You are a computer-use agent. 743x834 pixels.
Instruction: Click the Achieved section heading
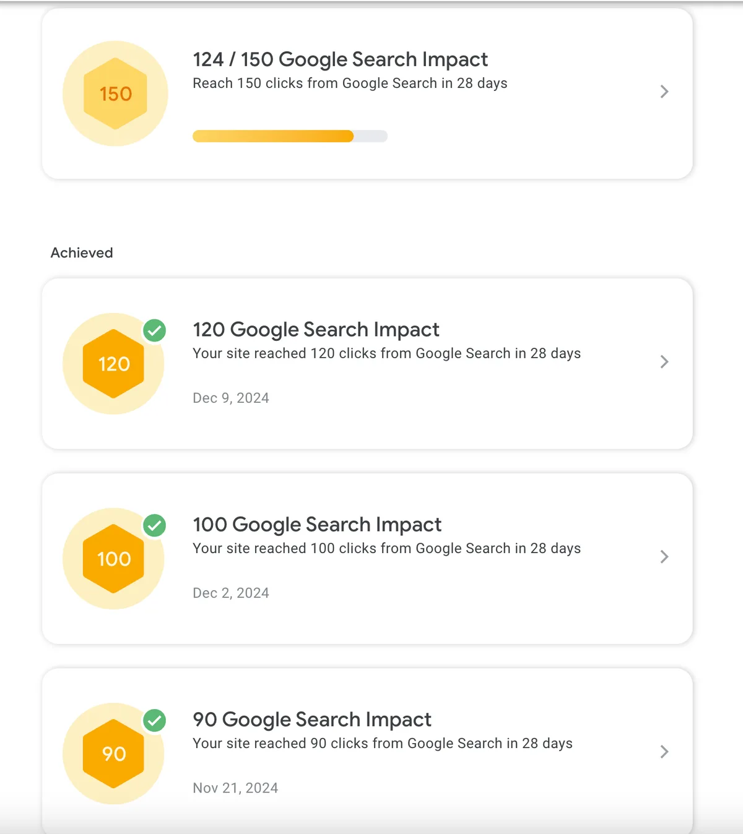click(82, 252)
